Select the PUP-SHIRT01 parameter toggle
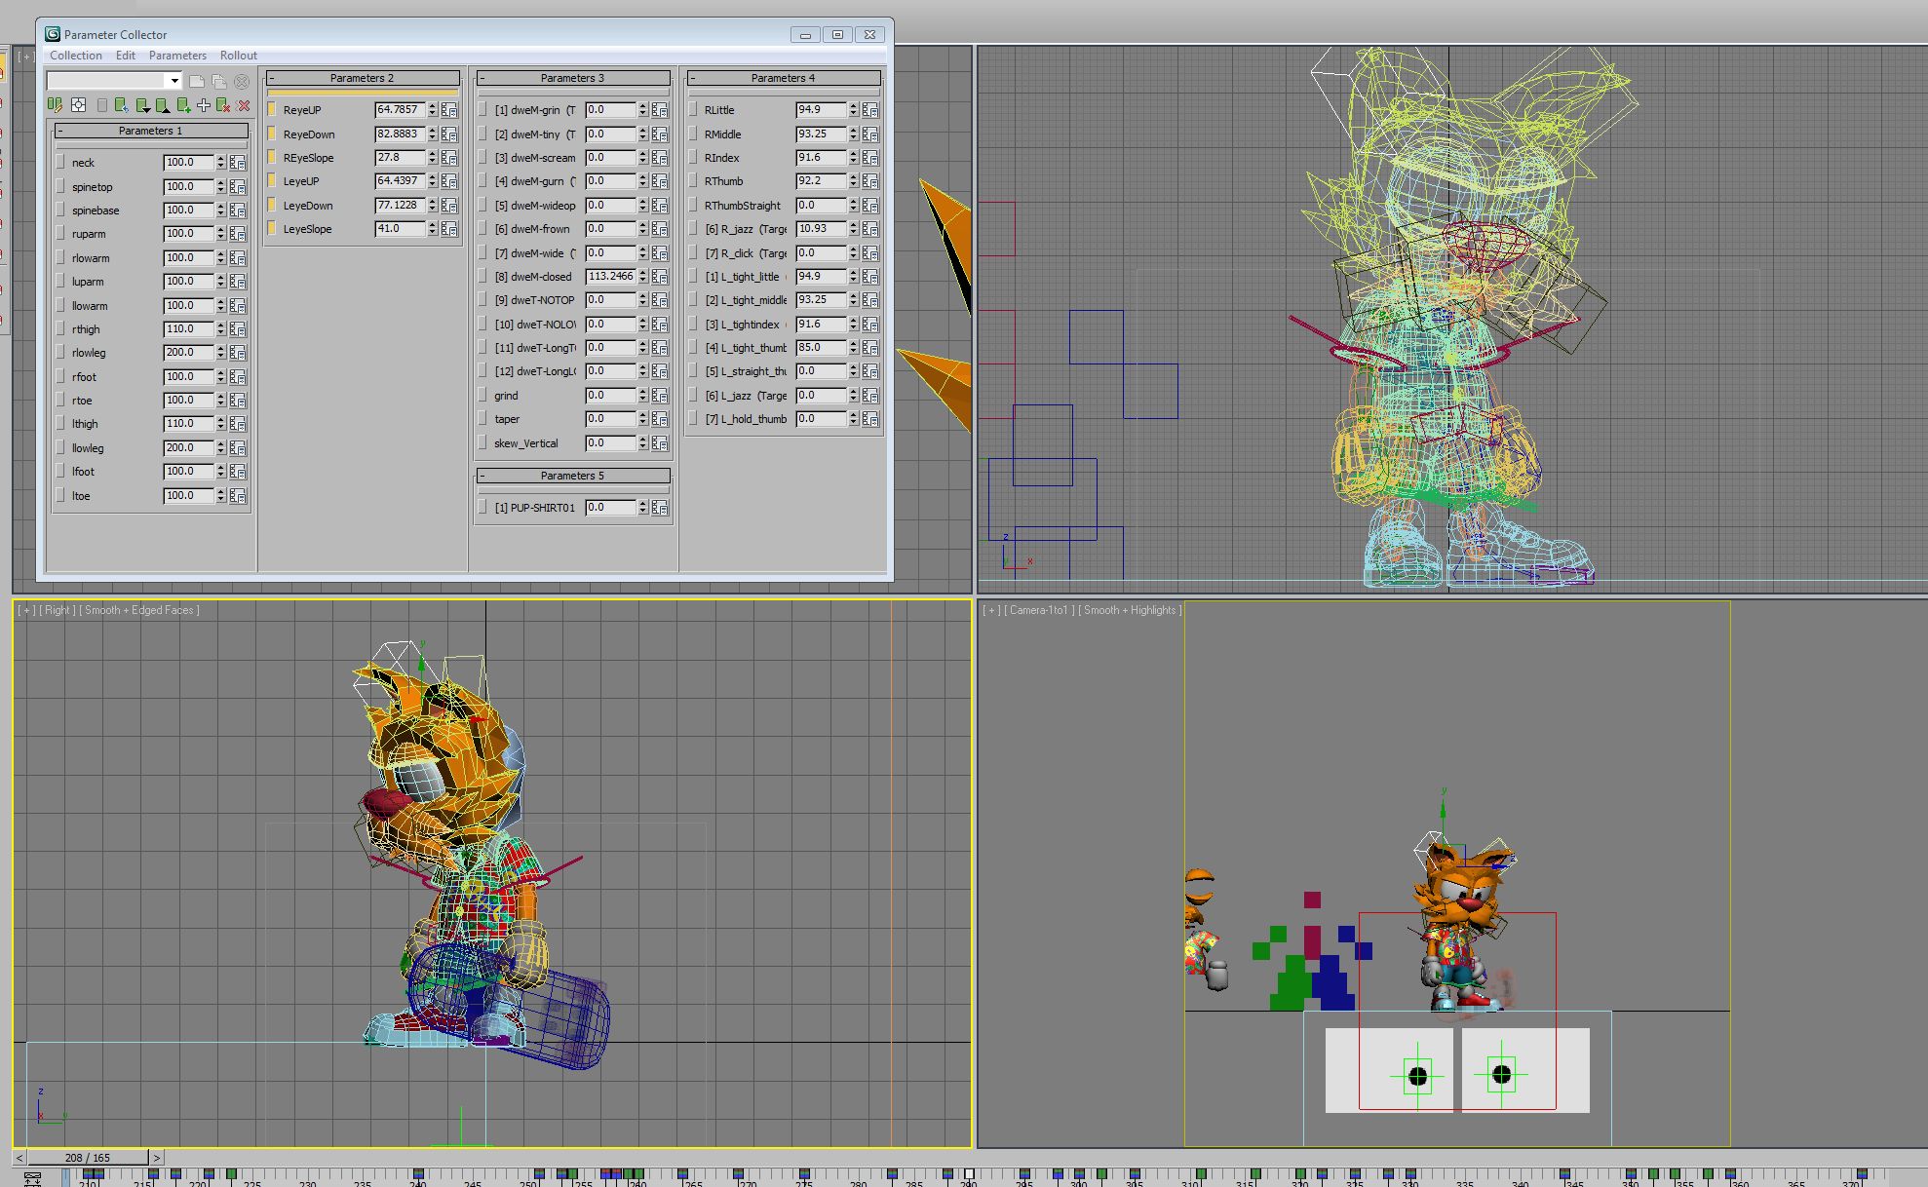The height and width of the screenshot is (1187, 1928). [482, 508]
